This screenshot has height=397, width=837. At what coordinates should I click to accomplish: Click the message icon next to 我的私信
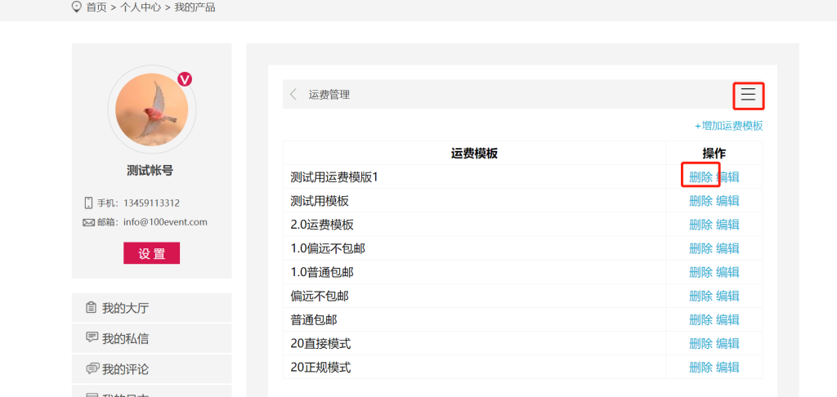click(92, 337)
